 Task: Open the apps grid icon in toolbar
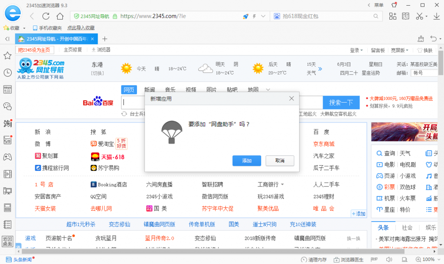click(x=393, y=16)
